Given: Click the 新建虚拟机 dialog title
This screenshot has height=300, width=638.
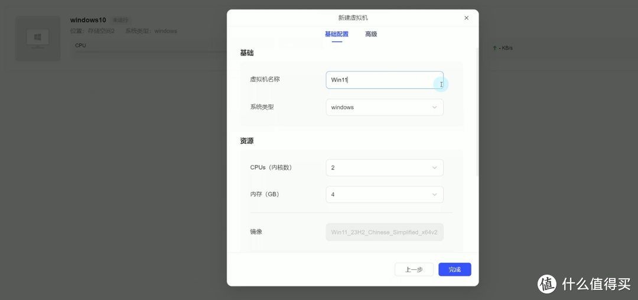Looking at the screenshot, I should coord(353,18).
